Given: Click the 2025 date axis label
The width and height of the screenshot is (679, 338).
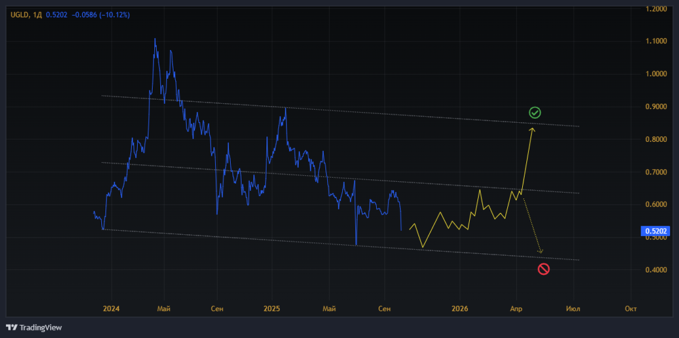Looking at the screenshot, I should pos(272,309).
